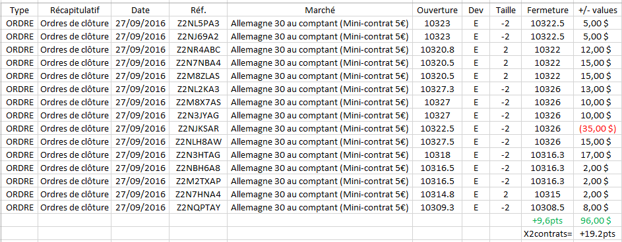
Task: Select the Taille column header
Action: click(x=505, y=10)
